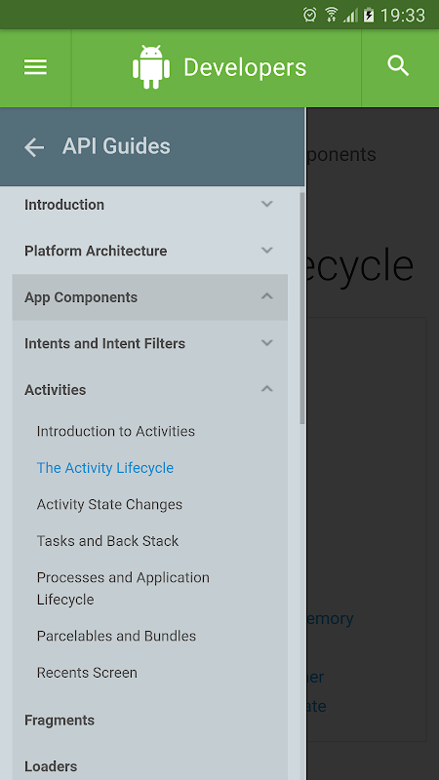Open Tasks and Back Stack
This screenshot has width=439, height=780.
107,541
